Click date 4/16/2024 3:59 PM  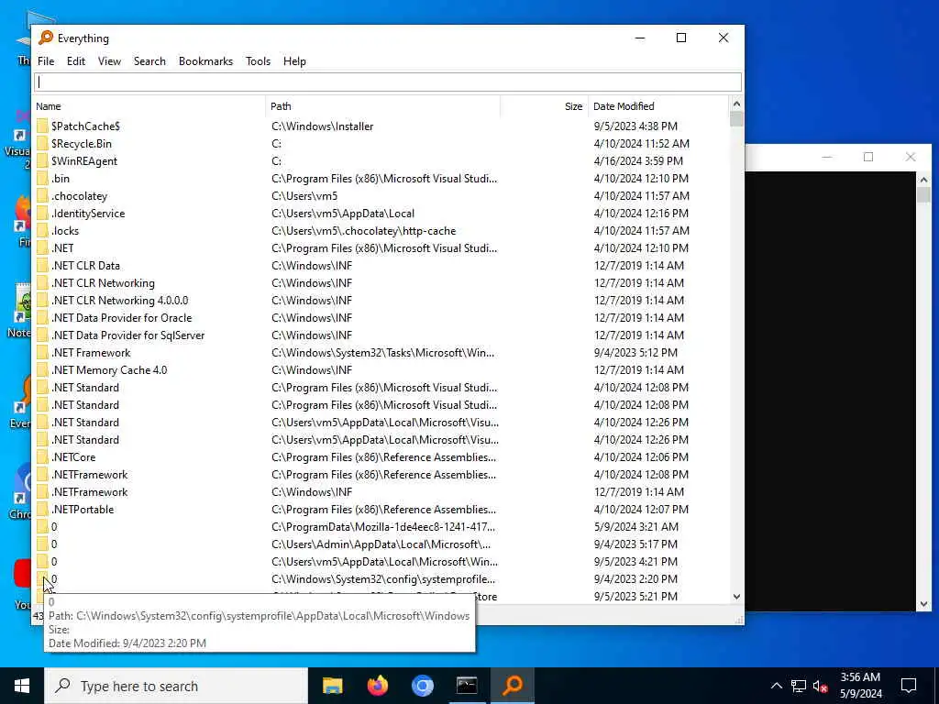(x=638, y=161)
